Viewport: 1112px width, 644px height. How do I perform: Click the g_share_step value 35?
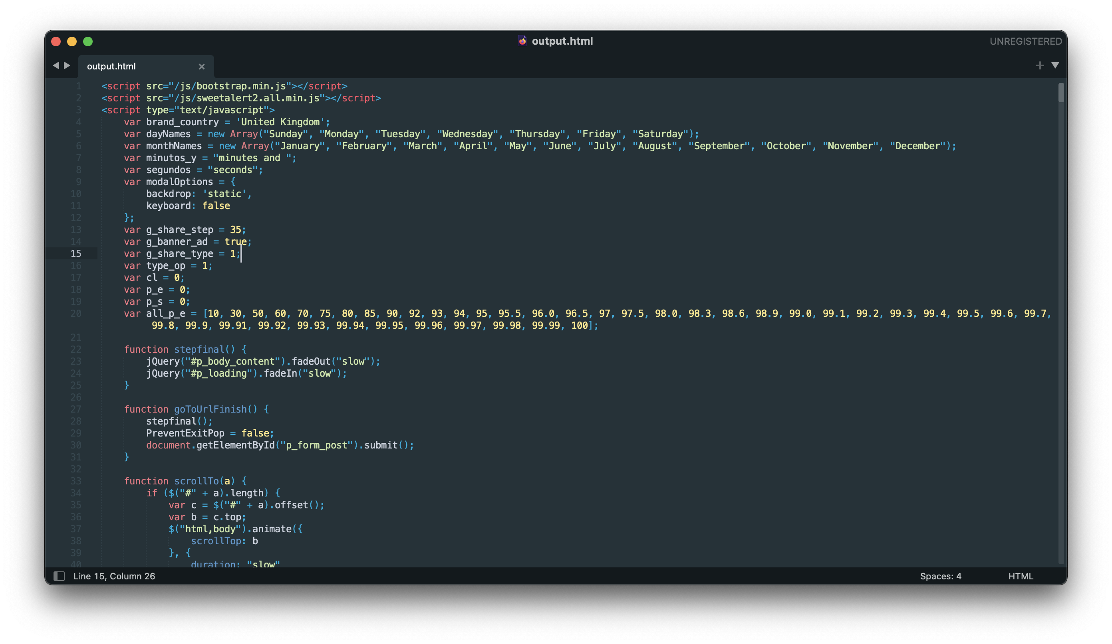235,230
